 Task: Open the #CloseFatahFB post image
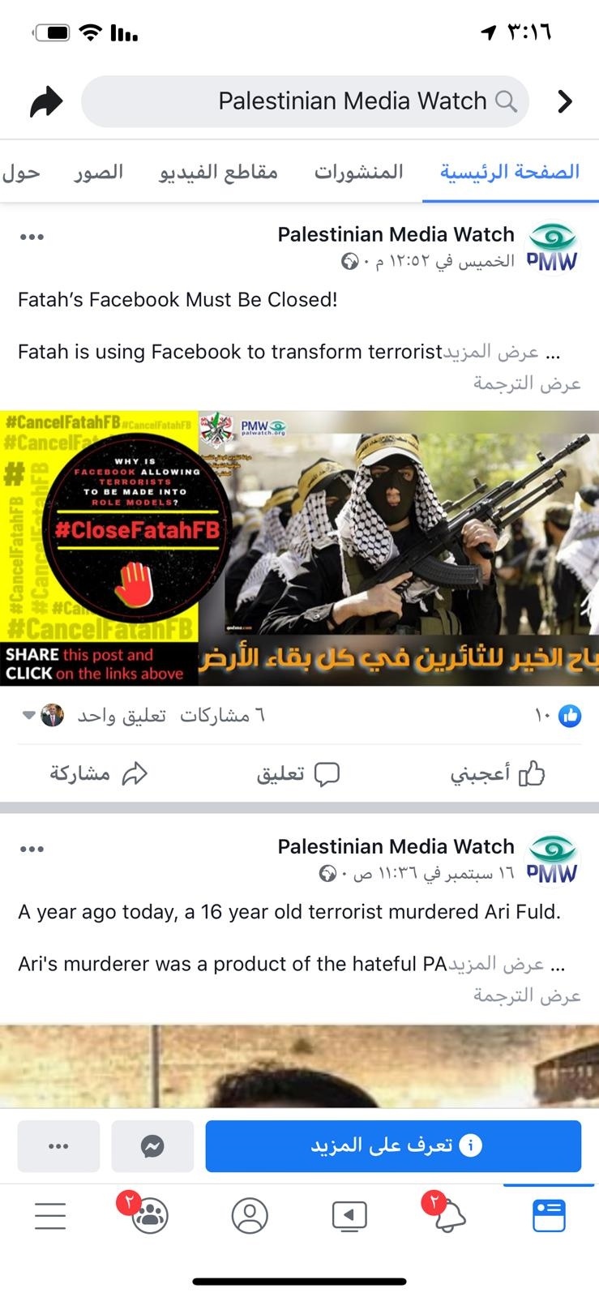pos(299,548)
